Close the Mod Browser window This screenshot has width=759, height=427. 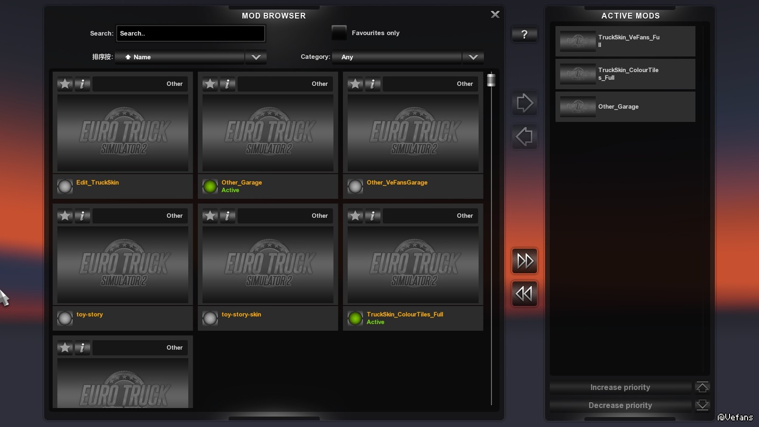click(x=495, y=15)
